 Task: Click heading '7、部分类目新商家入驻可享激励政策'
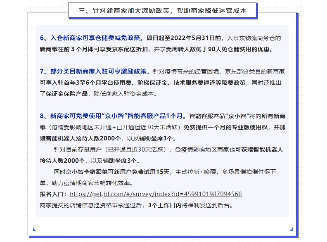pos(93,71)
